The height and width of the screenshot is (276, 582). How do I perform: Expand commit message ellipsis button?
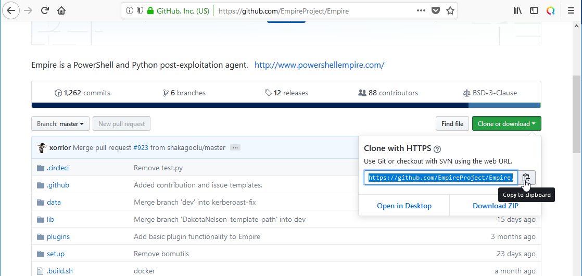[235, 147]
